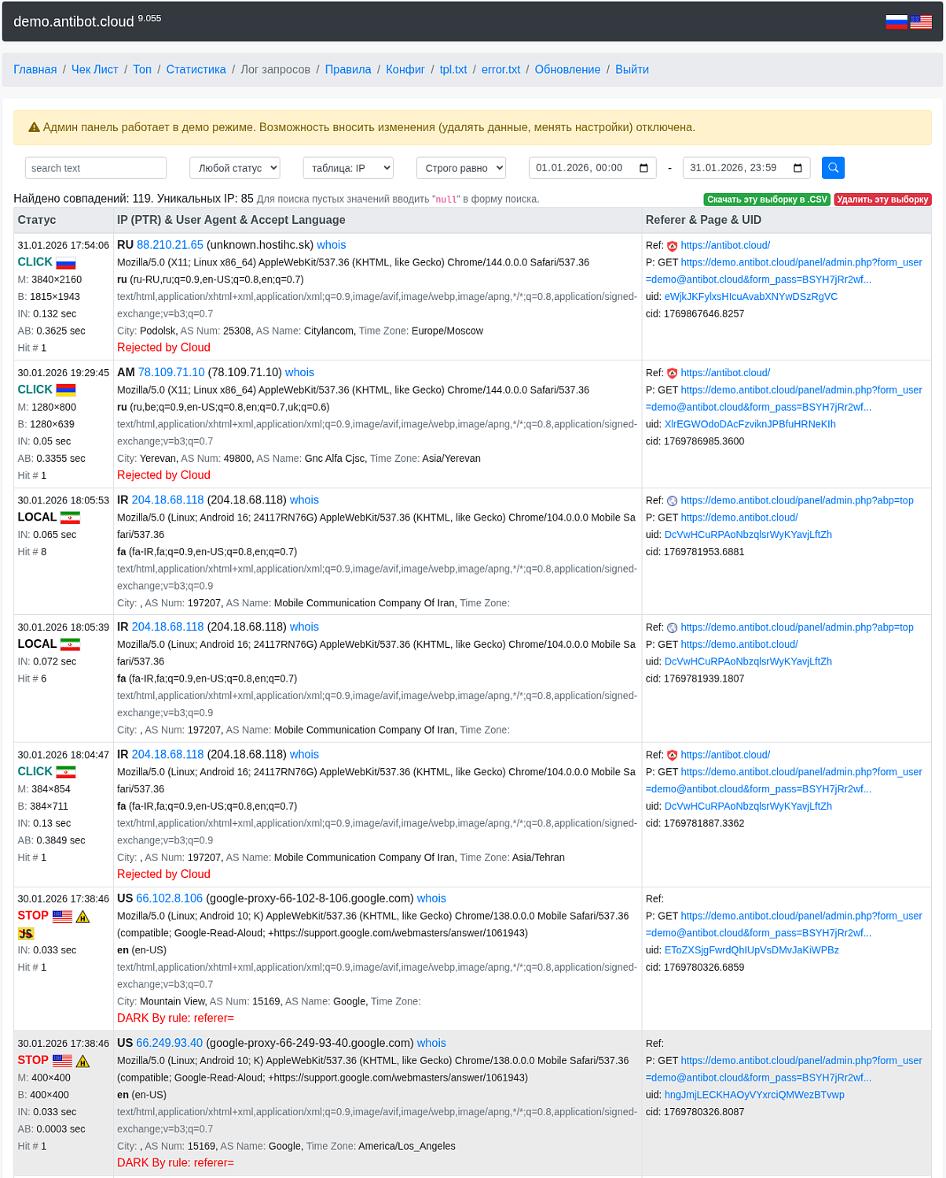Focus the 'search text' input field
946x1178 pixels.
click(x=96, y=168)
